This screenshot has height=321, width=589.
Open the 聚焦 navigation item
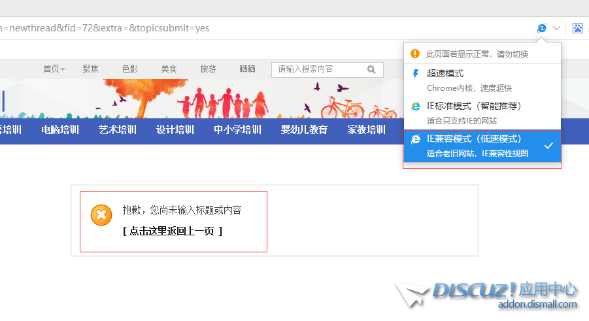(91, 69)
